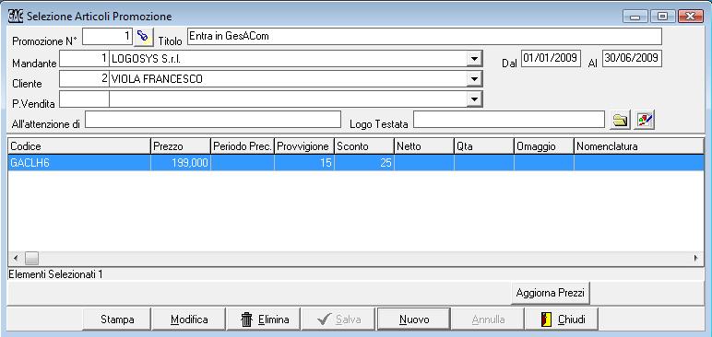Click the Aggiorna Prezzi button
Viewport: 712px width, 337px height.
click(x=551, y=293)
